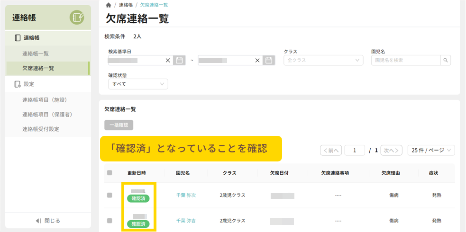The width and height of the screenshot is (466, 232).
Task: Open the 千葉 弥次 child name link
Action: [x=186, y=195]
